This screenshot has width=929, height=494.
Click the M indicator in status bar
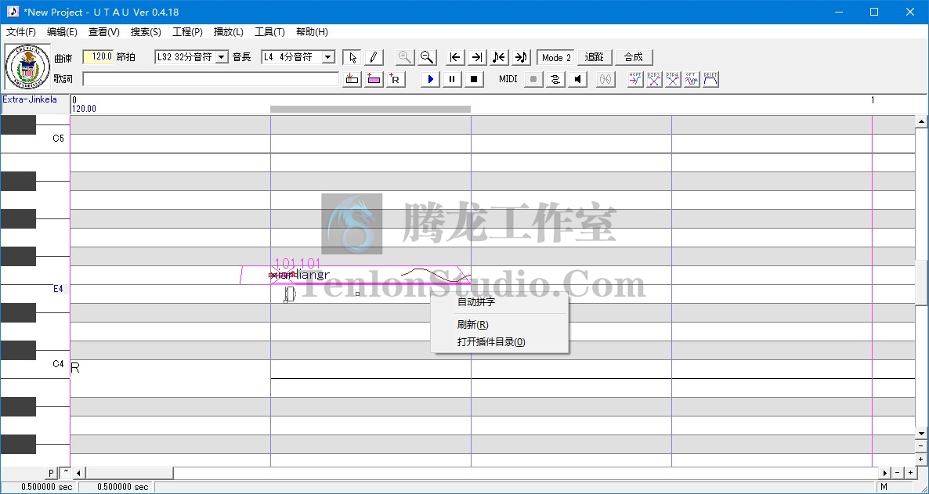pos(884,487)
